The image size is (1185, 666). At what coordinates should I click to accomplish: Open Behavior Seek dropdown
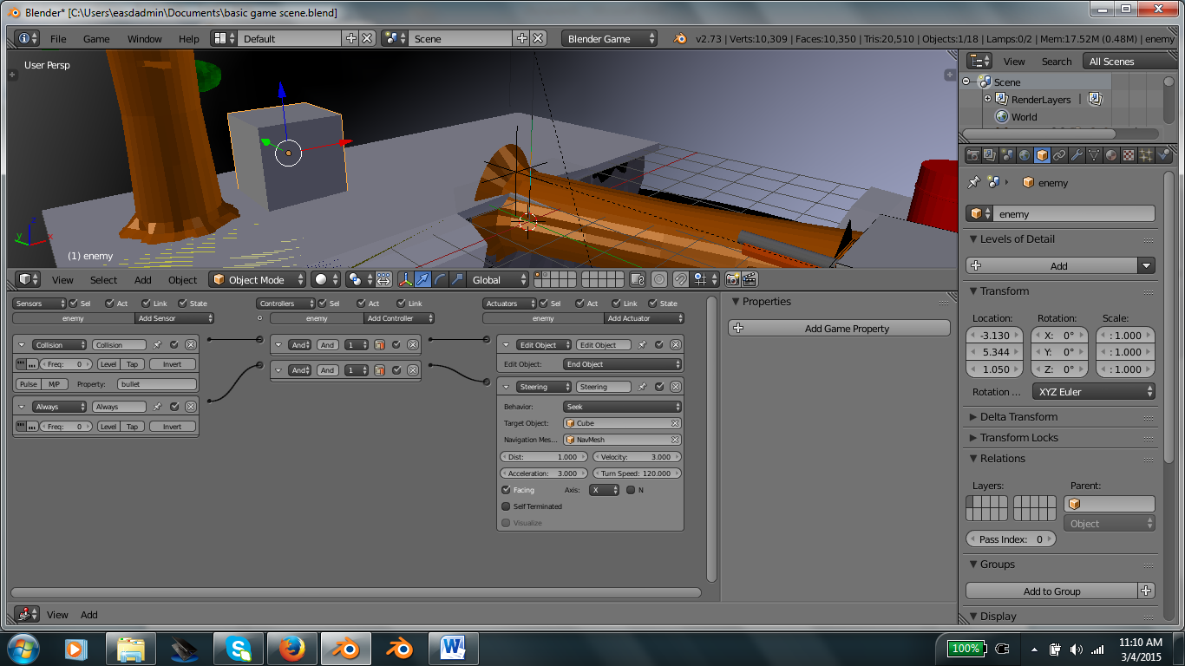pyautogui.click(x=622, y=407)
